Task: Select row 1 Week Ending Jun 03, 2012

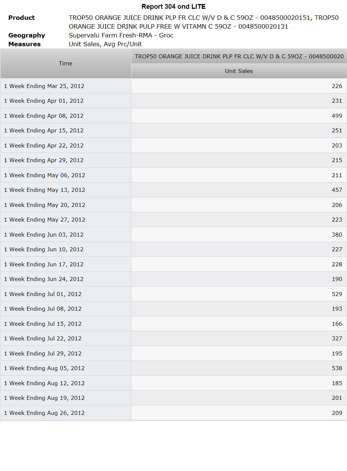Action: click(x=173, y=234)
